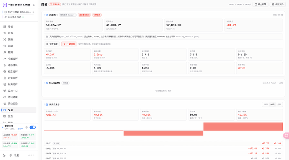Select the 20日 range option
This screenshot has height=160, width=289.
click(266, 104)
